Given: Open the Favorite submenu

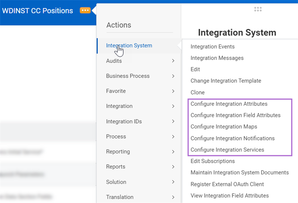Looking at the screenshot, I should [x=116, y=91].
